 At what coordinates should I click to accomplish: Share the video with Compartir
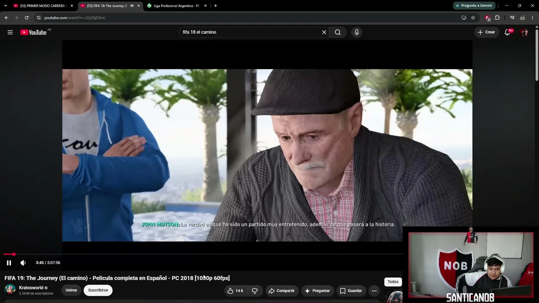[x=282, y=291]
